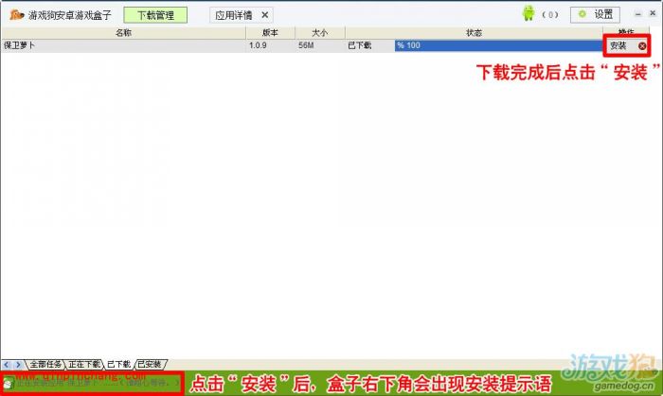This screenshot has height=396, width=663.
Task: Click the game box dog logo icon
Action: [x=15, y=15]
